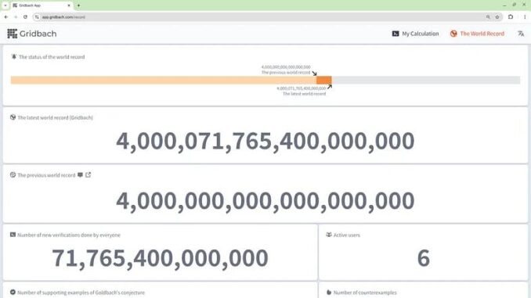Click the dark orange progress bar segment

pos(324,80)
